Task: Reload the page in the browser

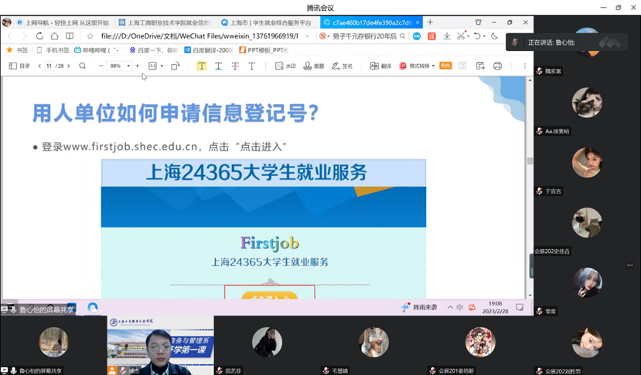Action: pyautogui.click(x=39, y=36)
